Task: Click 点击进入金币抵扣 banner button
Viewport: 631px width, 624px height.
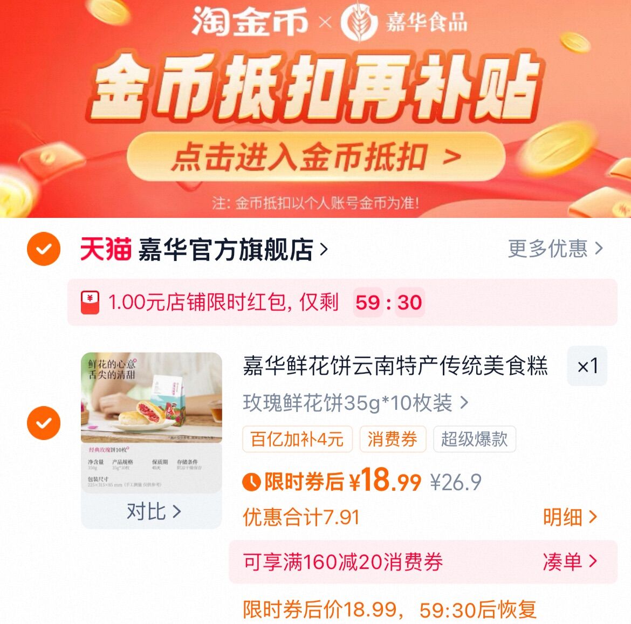Action: [316, 157]
